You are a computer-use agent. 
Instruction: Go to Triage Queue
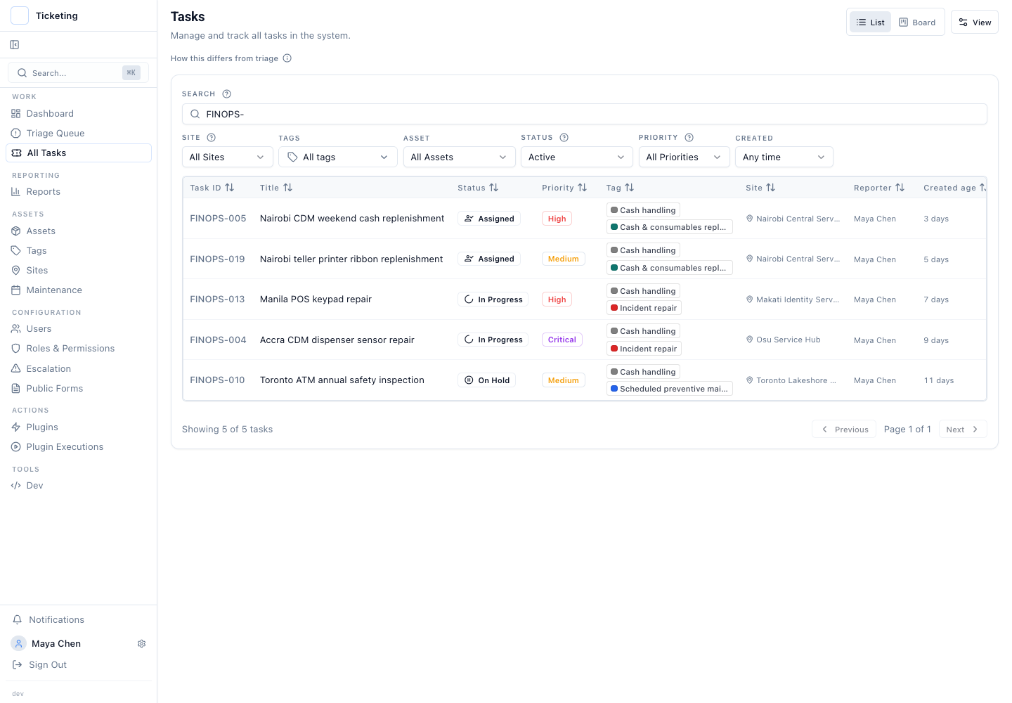coord(79,134)
